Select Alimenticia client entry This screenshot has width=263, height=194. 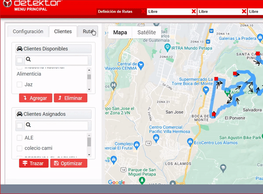[29, 74]
